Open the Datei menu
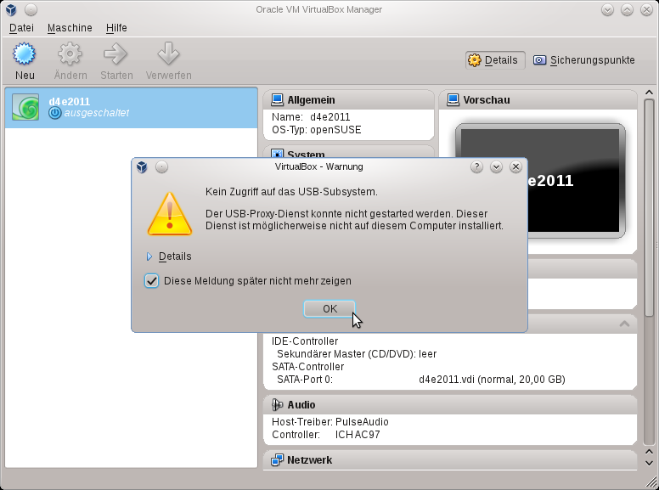Screen dimensions: 659x490 21,28
